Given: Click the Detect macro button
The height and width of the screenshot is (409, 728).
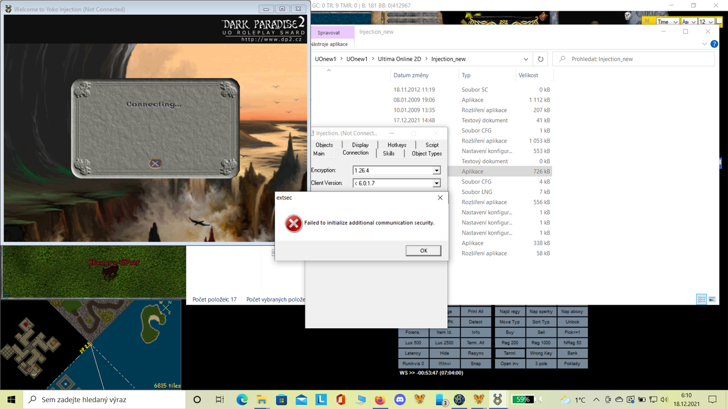Looking at the screenshot, I should click(475, 322).
